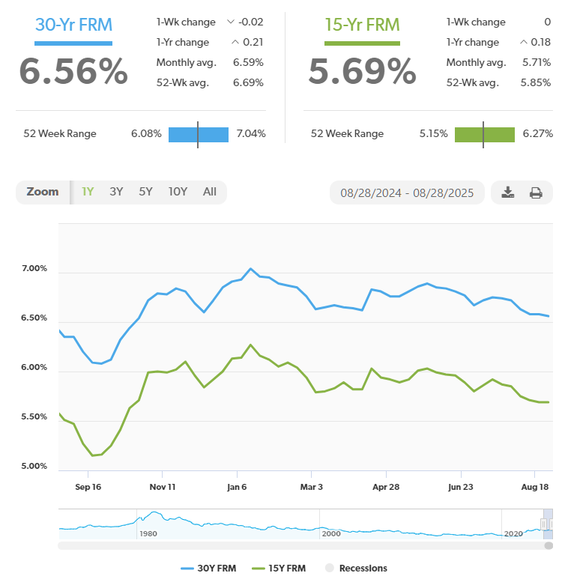Click the 15-Yr FRM heading
Image resolution: width=562 pixels, height=582 pixels.
point(362,23)
